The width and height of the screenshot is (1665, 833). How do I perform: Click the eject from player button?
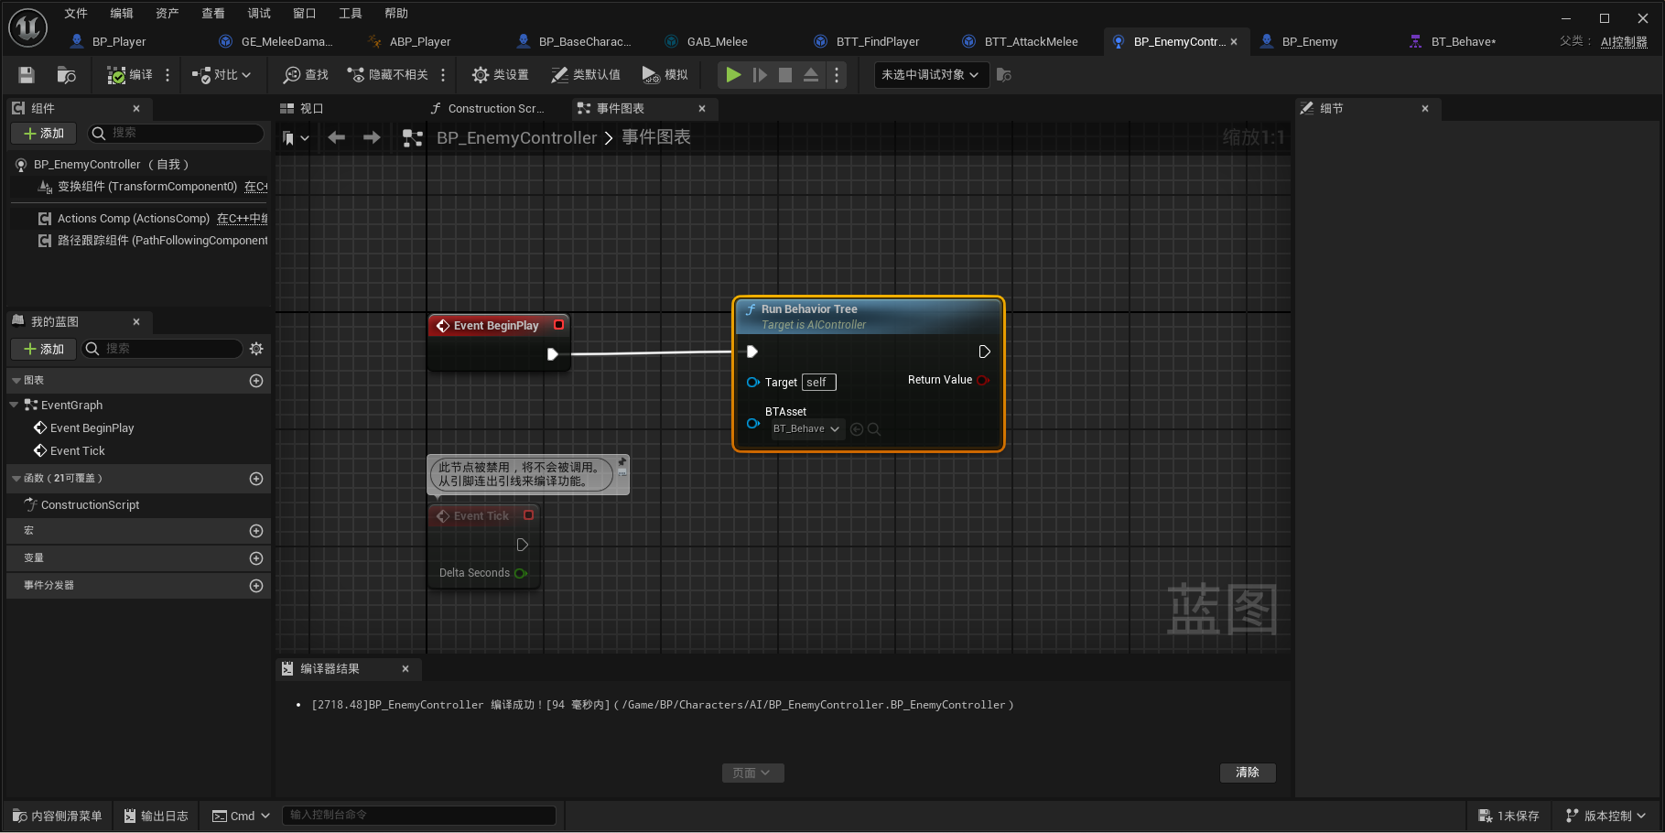pyautogui.click(x=811, y=75)
